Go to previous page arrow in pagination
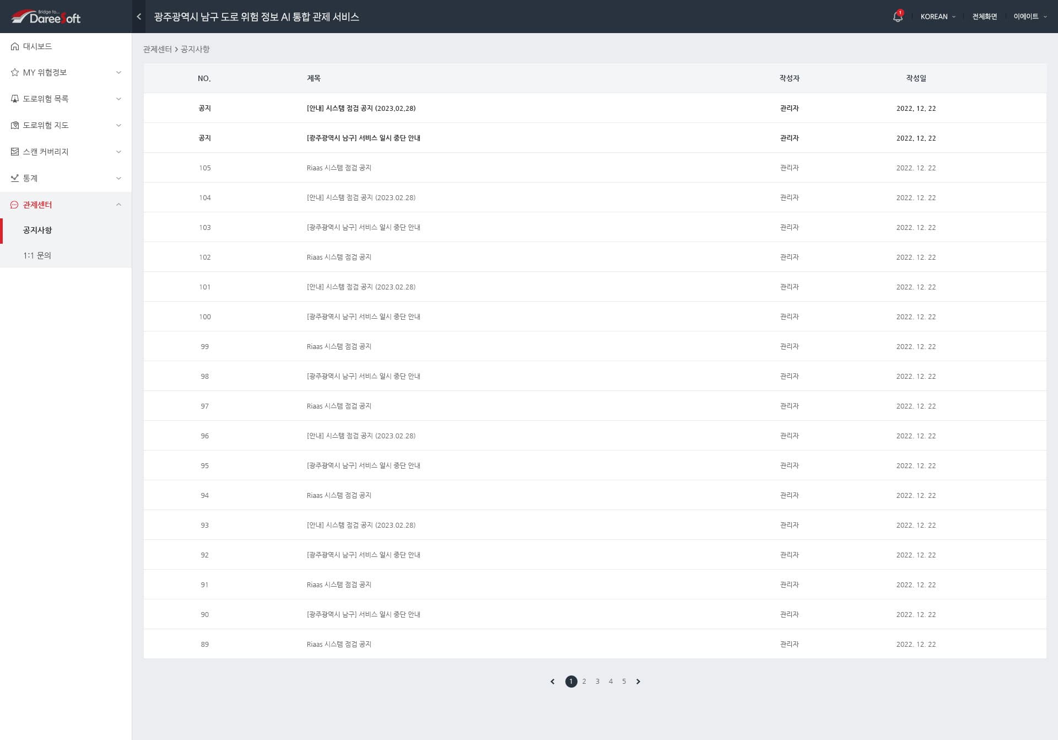 (552, 682)
